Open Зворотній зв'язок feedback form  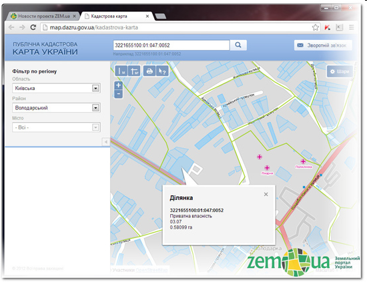(323, 45)
